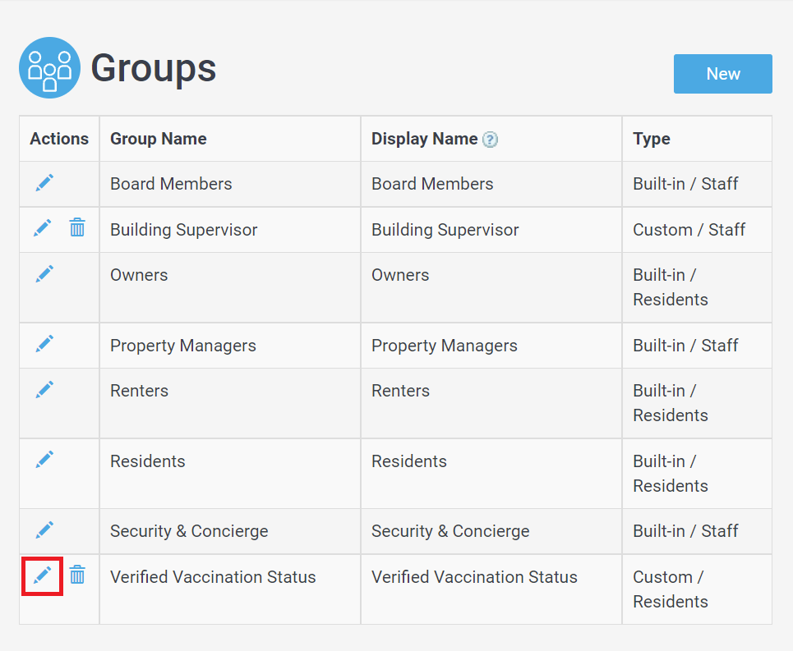The width and height of the screenshot is (793, 651).
Task: Click Custom / Residents type cell
Action: pos(697,589)
